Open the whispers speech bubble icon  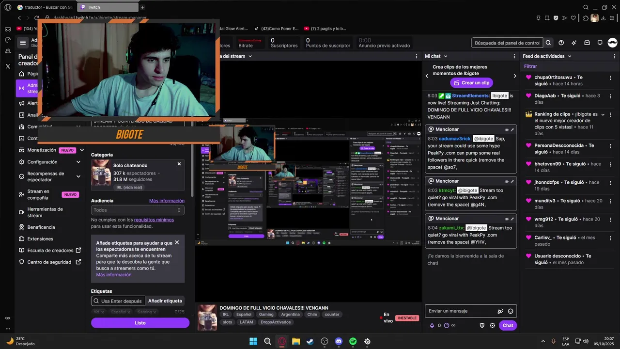coord(600,43)
